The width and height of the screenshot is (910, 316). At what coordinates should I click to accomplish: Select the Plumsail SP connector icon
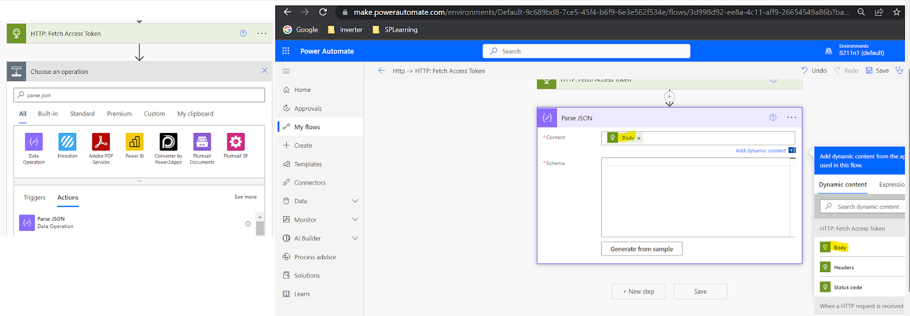pyautogui.click(x=235, y=141)
